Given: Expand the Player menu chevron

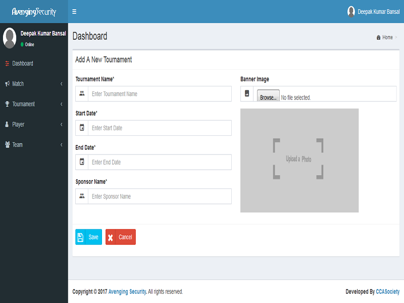Looking at the screenshot, I should tap(61, 124).
